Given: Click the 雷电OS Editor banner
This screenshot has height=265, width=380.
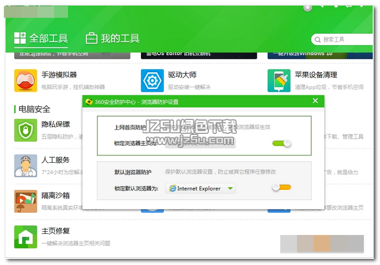Looking at the screenshot, I should click(199, 56).
